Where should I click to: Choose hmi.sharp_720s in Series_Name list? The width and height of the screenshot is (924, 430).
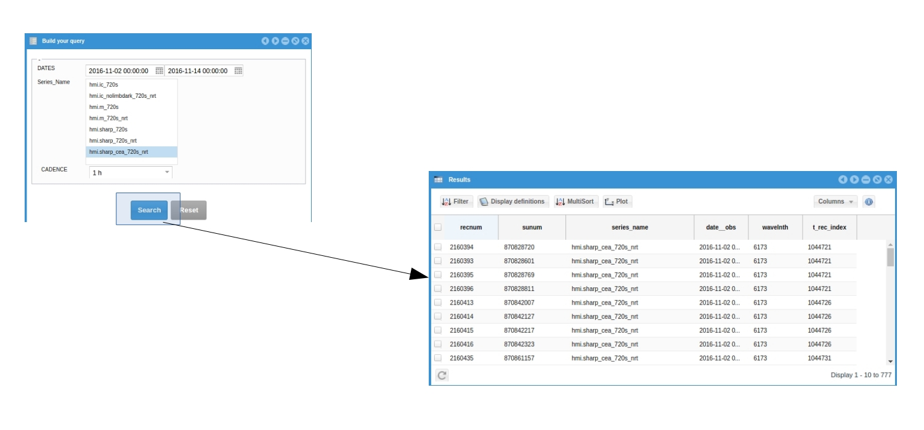pyautogui.click(x=108, y=130)
